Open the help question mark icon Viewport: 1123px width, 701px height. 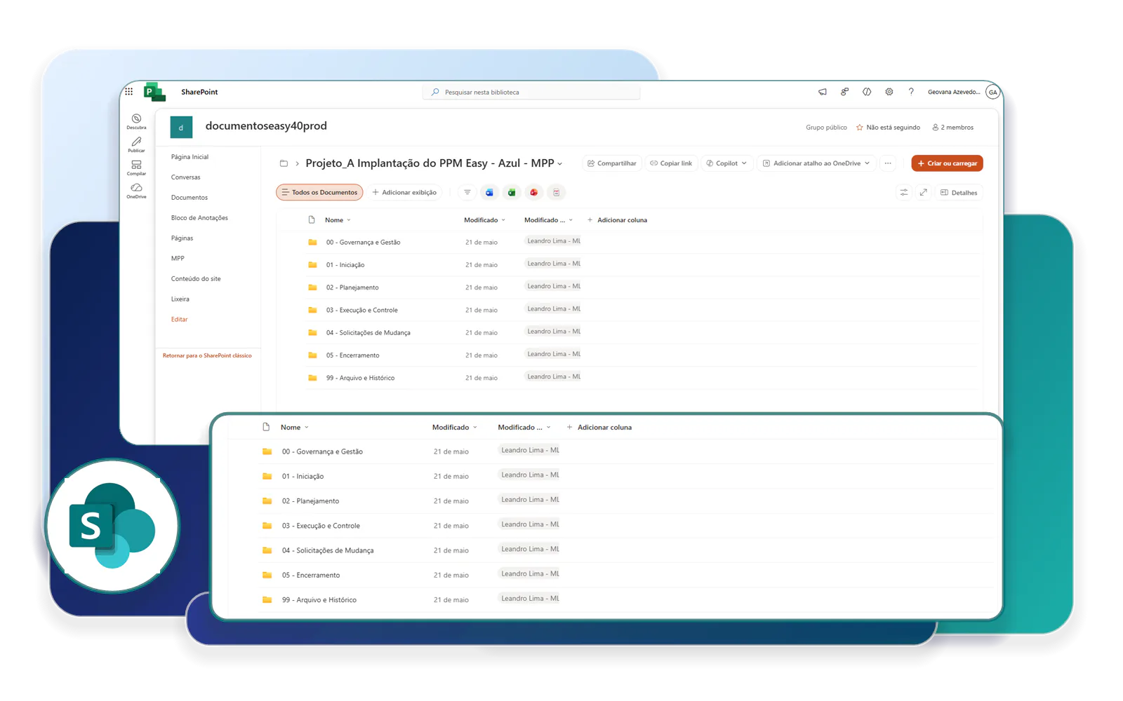911,92
